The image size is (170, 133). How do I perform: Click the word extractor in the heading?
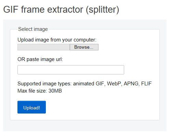pyautogui.click(x=65, y=9)
